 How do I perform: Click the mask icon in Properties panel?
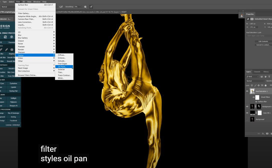(x=252, y=19)
